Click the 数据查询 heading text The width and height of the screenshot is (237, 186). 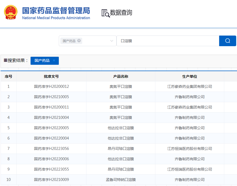pos(121,12)
